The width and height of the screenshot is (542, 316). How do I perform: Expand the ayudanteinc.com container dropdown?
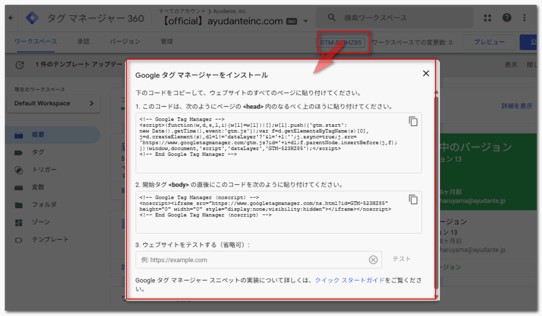pyautogui.click(x=306, y=22)
